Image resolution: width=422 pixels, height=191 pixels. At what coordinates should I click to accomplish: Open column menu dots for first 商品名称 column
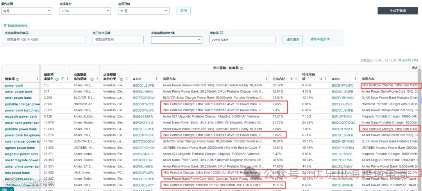(x=266, y=79)
